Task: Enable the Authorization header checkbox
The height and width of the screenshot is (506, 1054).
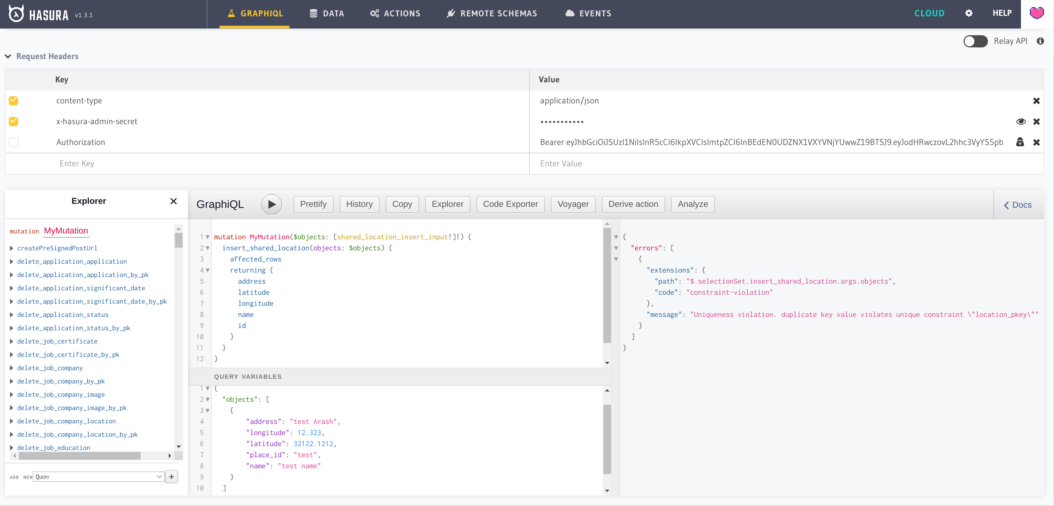Action: click(x=14, y=142)
